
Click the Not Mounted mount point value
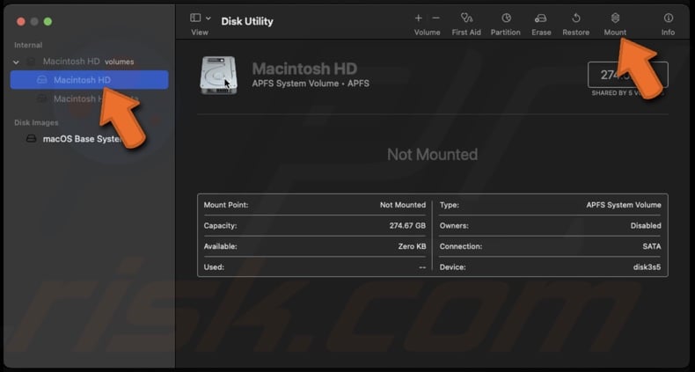pyautogui.click(x=402, y=205)
